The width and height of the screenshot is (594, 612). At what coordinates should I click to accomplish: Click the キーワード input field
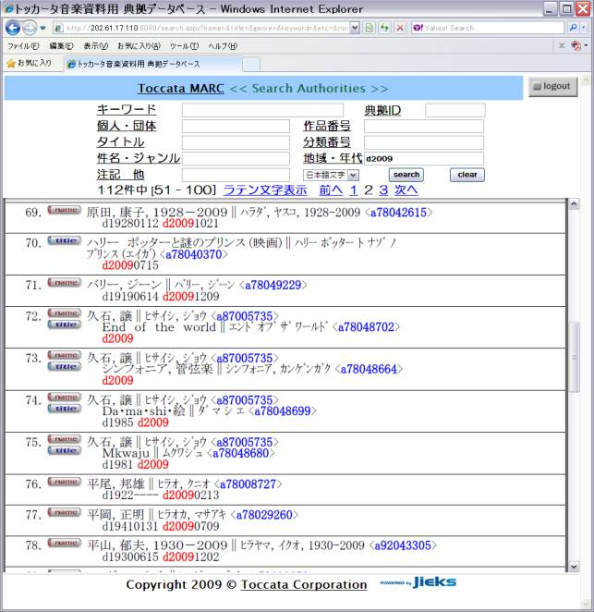(x=262, y=110)
